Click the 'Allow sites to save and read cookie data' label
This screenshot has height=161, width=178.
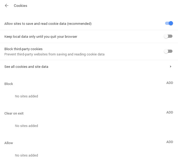pyautogui.click(x=48, y=24)
